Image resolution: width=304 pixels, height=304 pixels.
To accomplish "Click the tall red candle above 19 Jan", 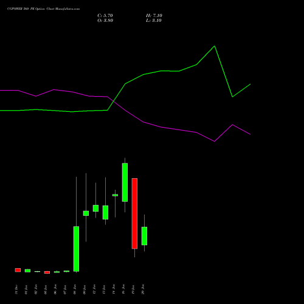I will coord(134,213).
